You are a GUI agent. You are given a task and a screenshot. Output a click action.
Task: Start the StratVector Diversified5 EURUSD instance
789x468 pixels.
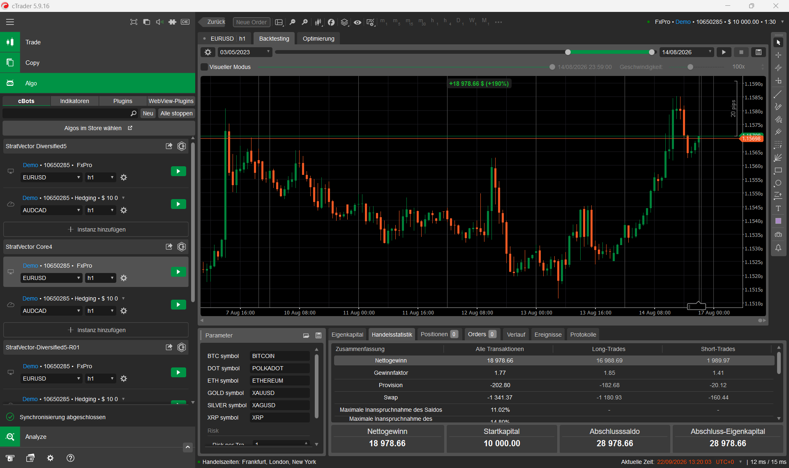pyautogui.click(x=178, y=171)
